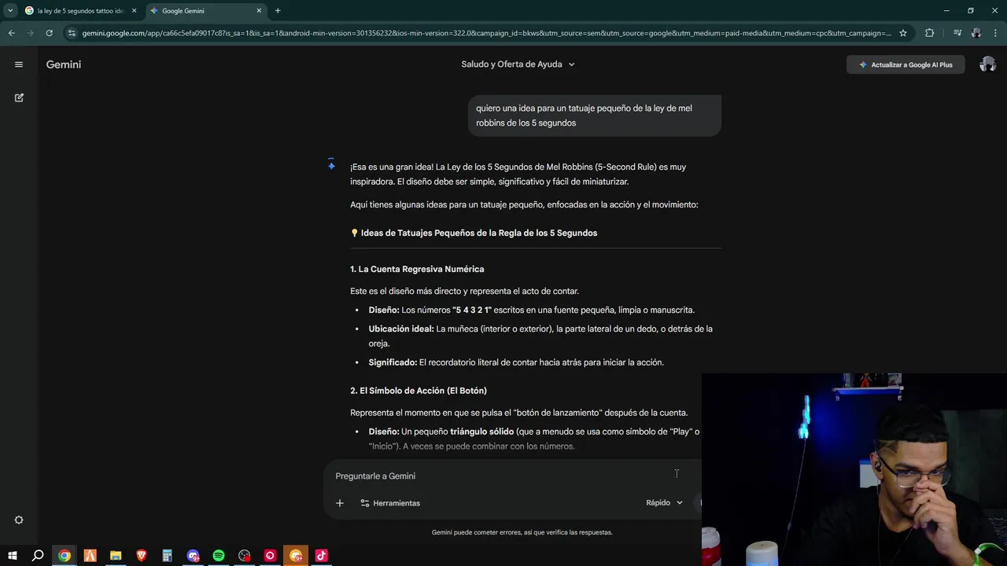This screenshot has height=566, width=1007.
Task: Open OBS Studio from the taskbar
Action: 245,556
